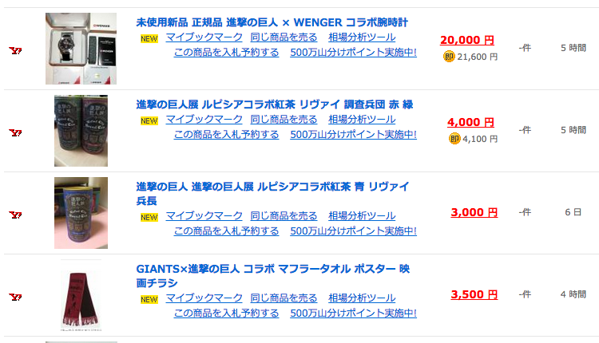Click the Yahoo icon beside the GIANTS muffler towel listing

[15, 297]
